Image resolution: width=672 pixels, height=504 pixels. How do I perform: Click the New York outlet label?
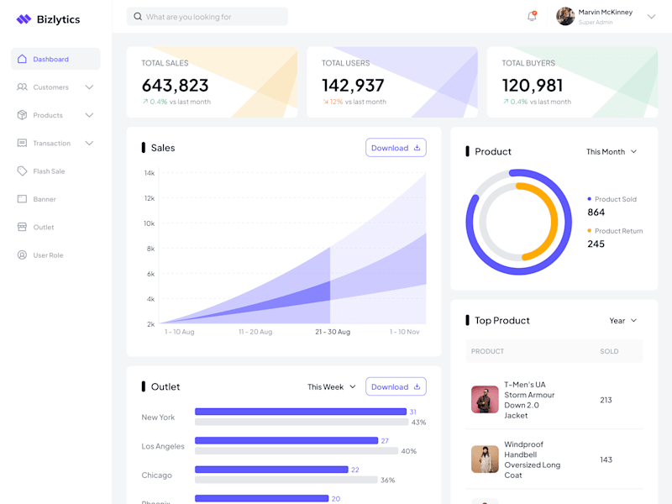(x=158, y=417)
